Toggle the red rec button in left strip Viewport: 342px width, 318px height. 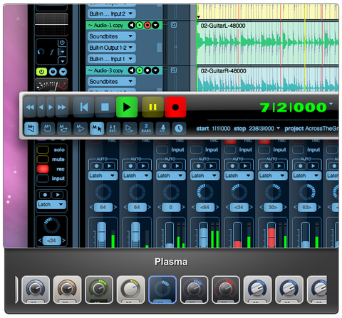click(43, 169)
